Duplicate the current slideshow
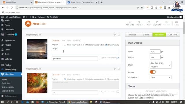Screen dimensions: 185x104 157,23
